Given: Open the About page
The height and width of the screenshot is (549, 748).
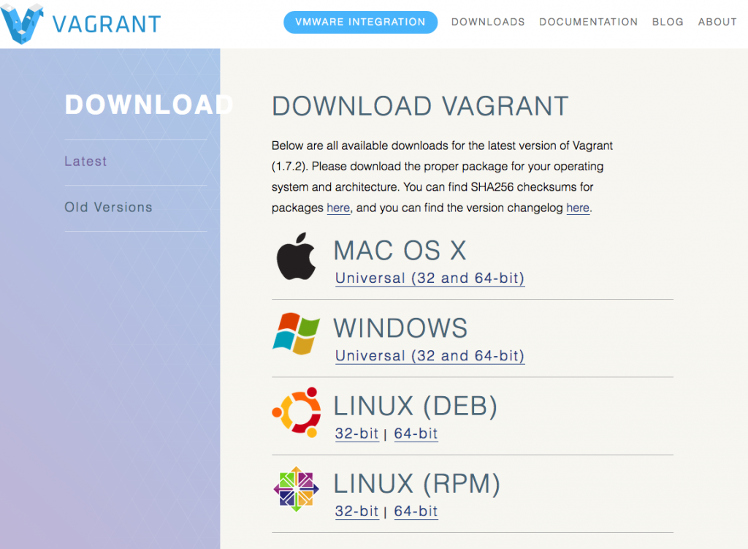Looking at the screenshot, I should point(717,22).
